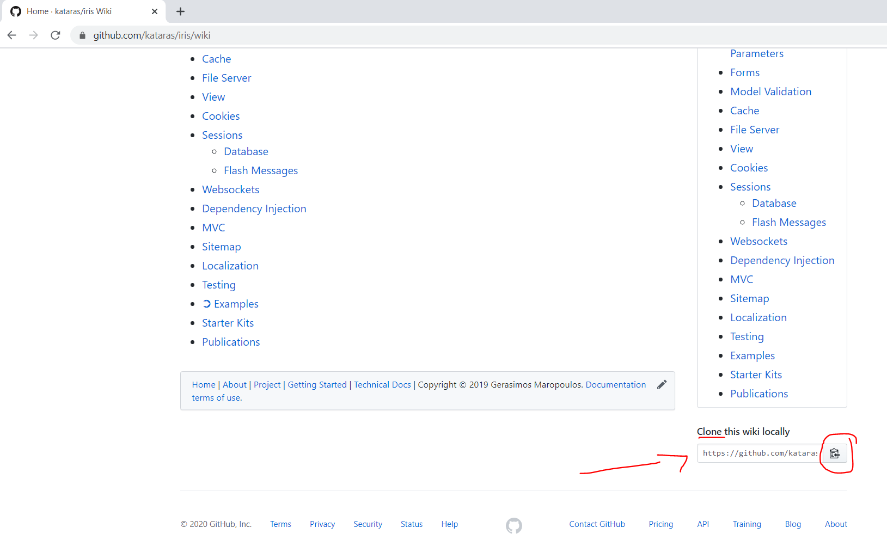Click the address bar URL

[x=152, y=35]
